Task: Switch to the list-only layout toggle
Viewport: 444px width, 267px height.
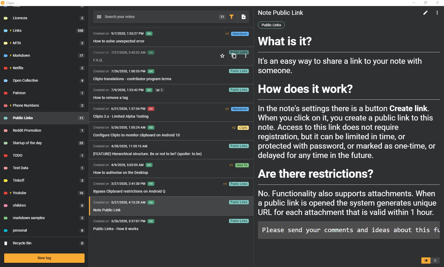Action: click(x=435, y=260)
